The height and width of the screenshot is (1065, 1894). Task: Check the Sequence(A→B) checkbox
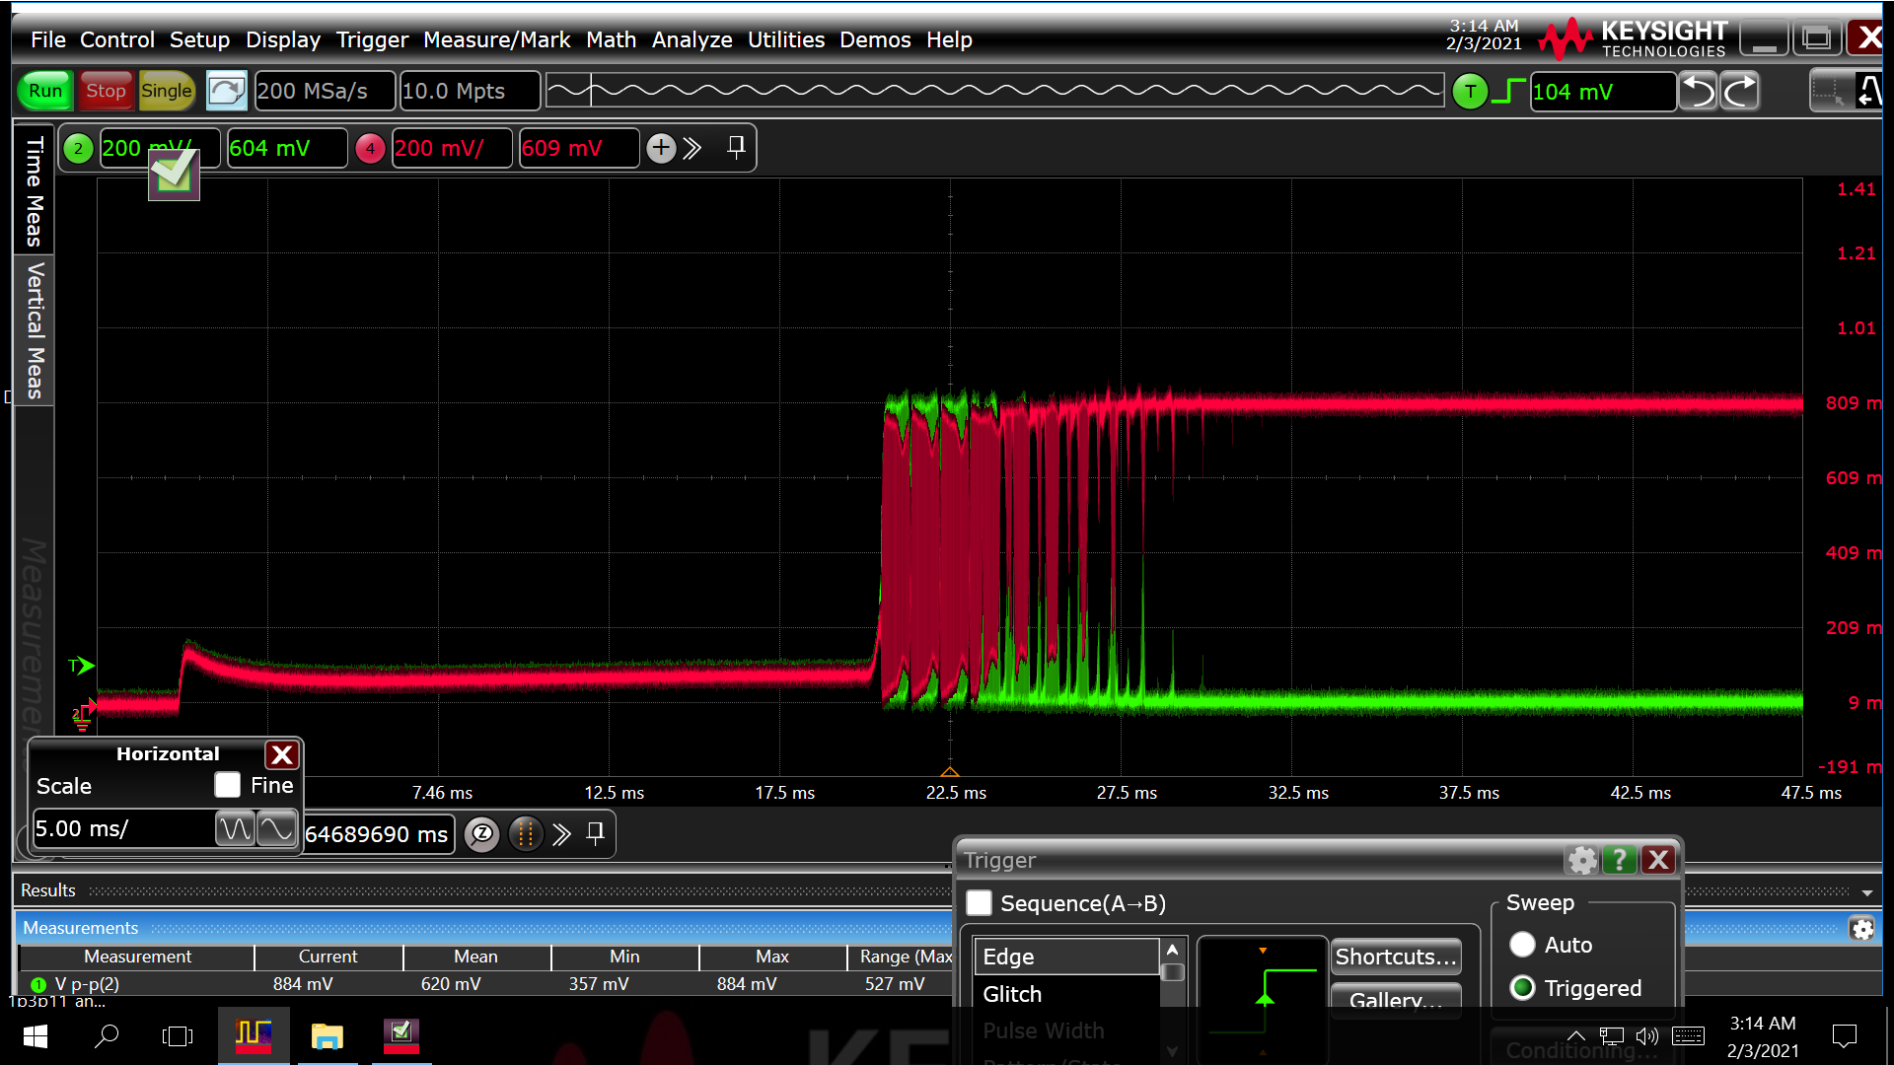click(979, 903)
